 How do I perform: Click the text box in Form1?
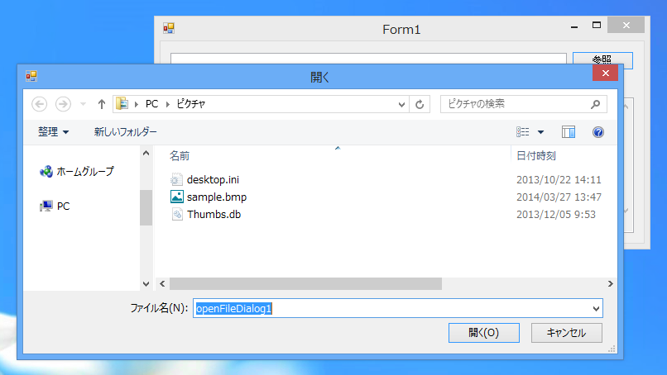click(x=368, y=59)
